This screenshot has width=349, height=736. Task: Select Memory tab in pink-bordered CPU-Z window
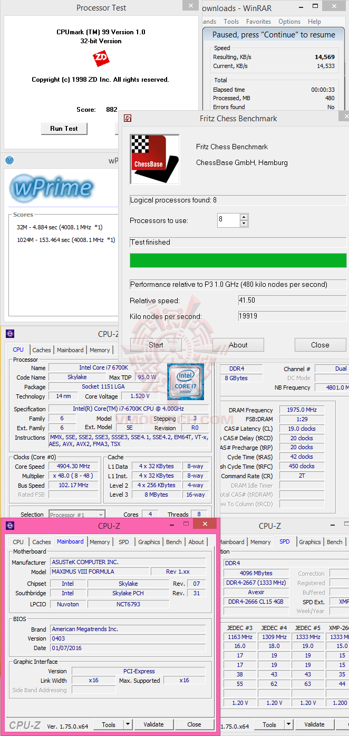[100, 542]
